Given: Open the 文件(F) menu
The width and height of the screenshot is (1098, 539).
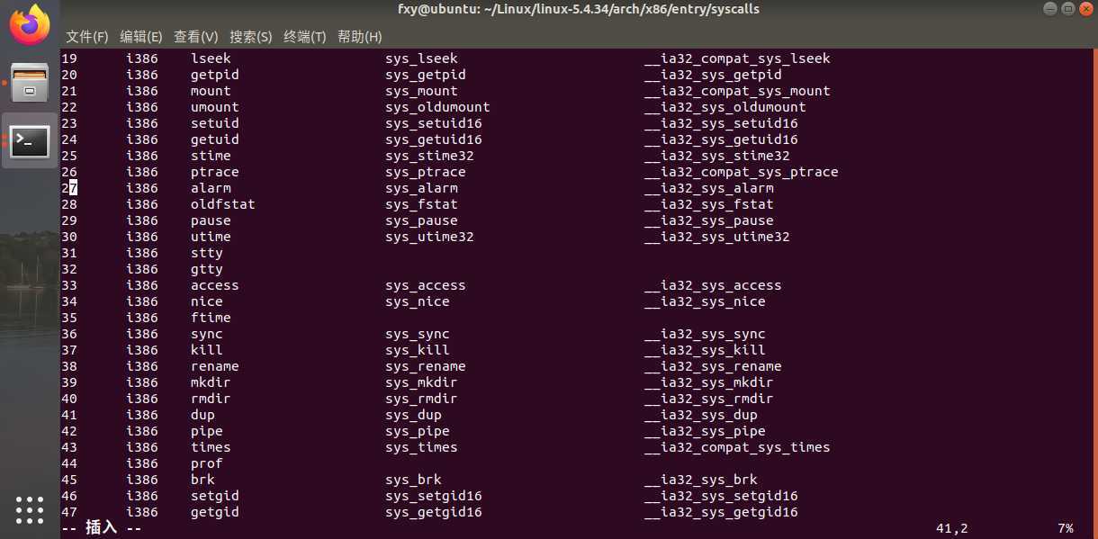Looking at the screenshot, I should click(x=87, y=37).
